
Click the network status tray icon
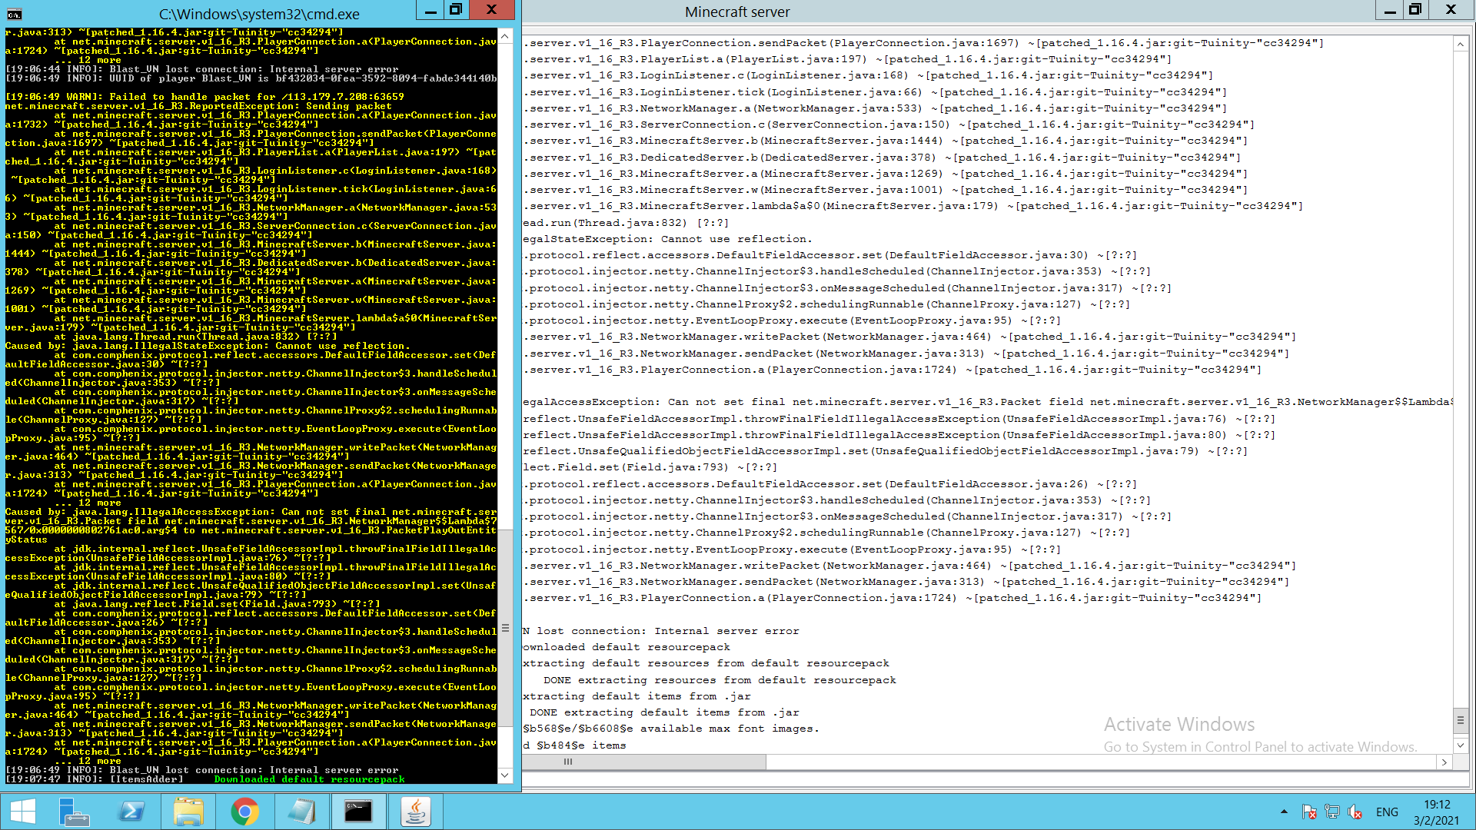click(1332, 812)
